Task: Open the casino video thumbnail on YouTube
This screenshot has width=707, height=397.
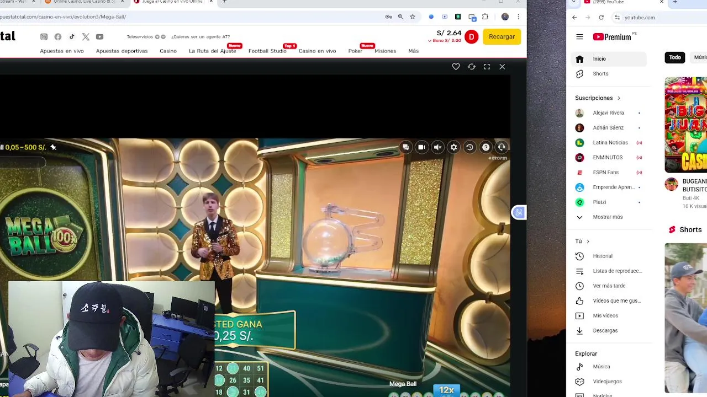Action: [685, 125]
